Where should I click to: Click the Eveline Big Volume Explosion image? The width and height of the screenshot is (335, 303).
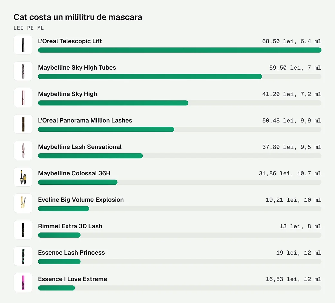23,203
